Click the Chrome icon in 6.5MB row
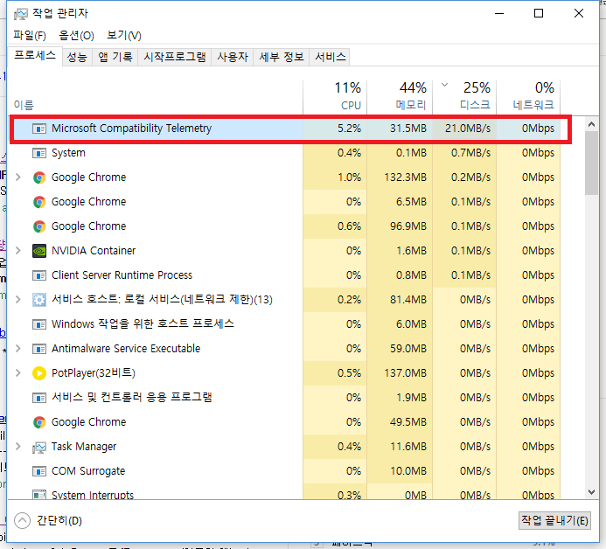Image resolution: width=606 pixels, height=549 pixels. [x=39, y=202]
